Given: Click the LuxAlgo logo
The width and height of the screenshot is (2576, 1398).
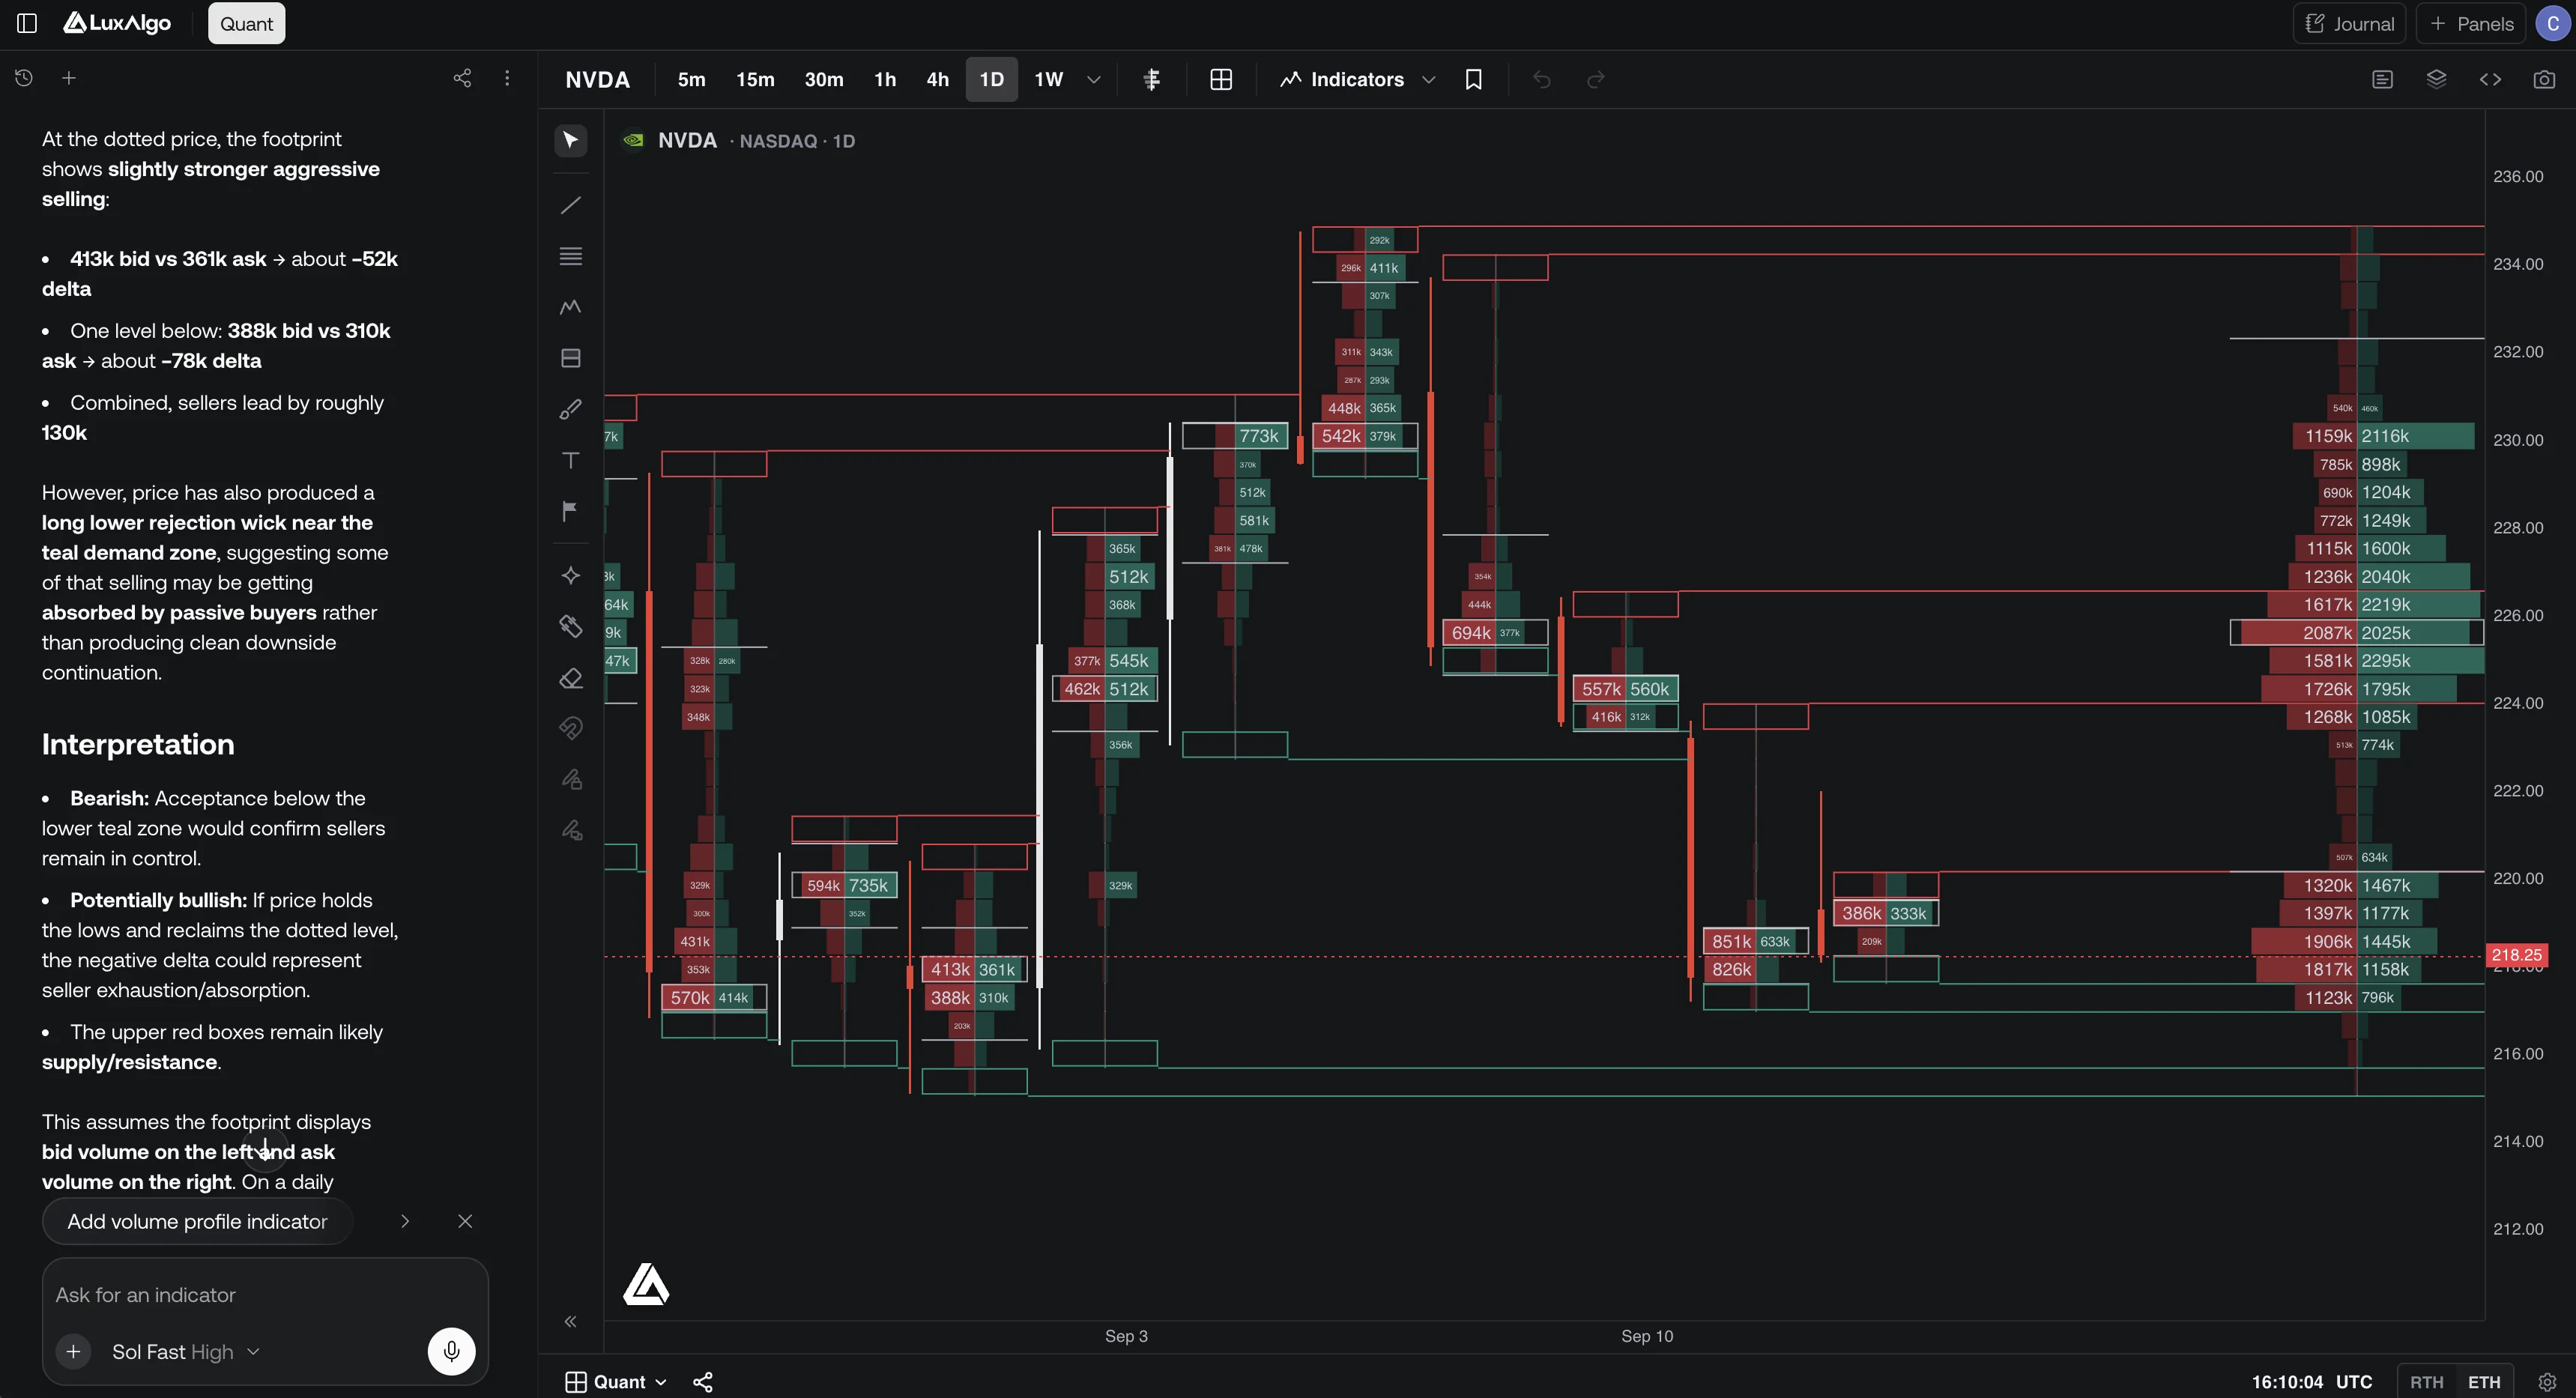Looking at the screenshot, I should click(117, 23).
